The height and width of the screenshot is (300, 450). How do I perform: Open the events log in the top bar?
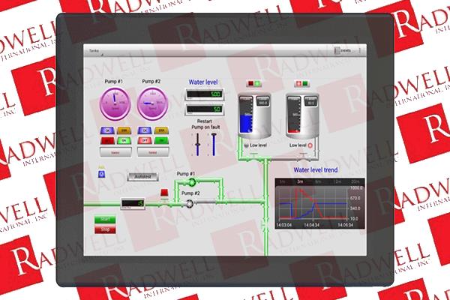343,50
